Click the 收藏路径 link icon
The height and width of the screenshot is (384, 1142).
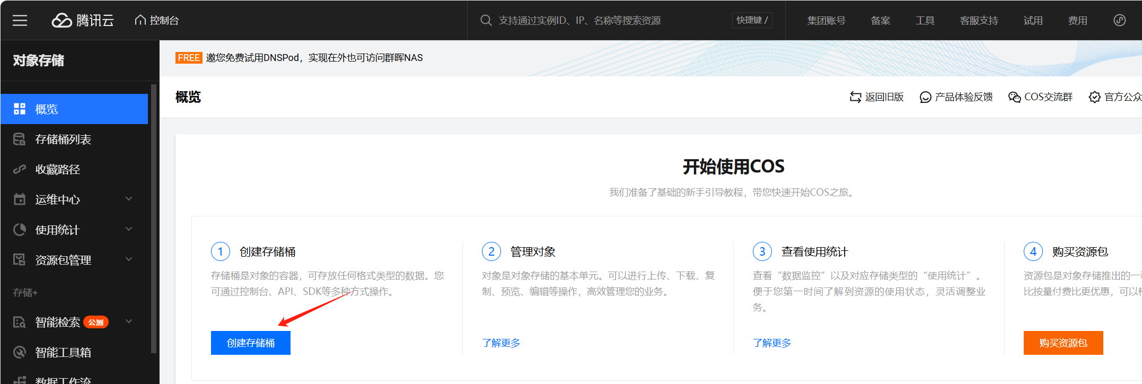point(20,170)
